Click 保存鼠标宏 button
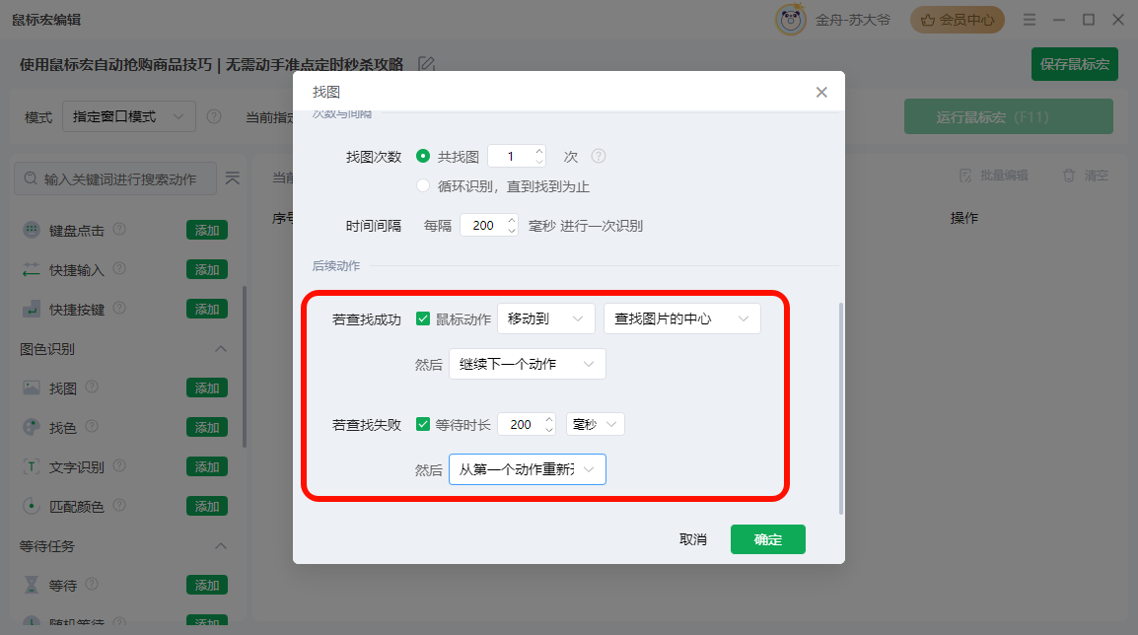Image resolution: width=1138 pixels, height=635 pixels. 1075,64
